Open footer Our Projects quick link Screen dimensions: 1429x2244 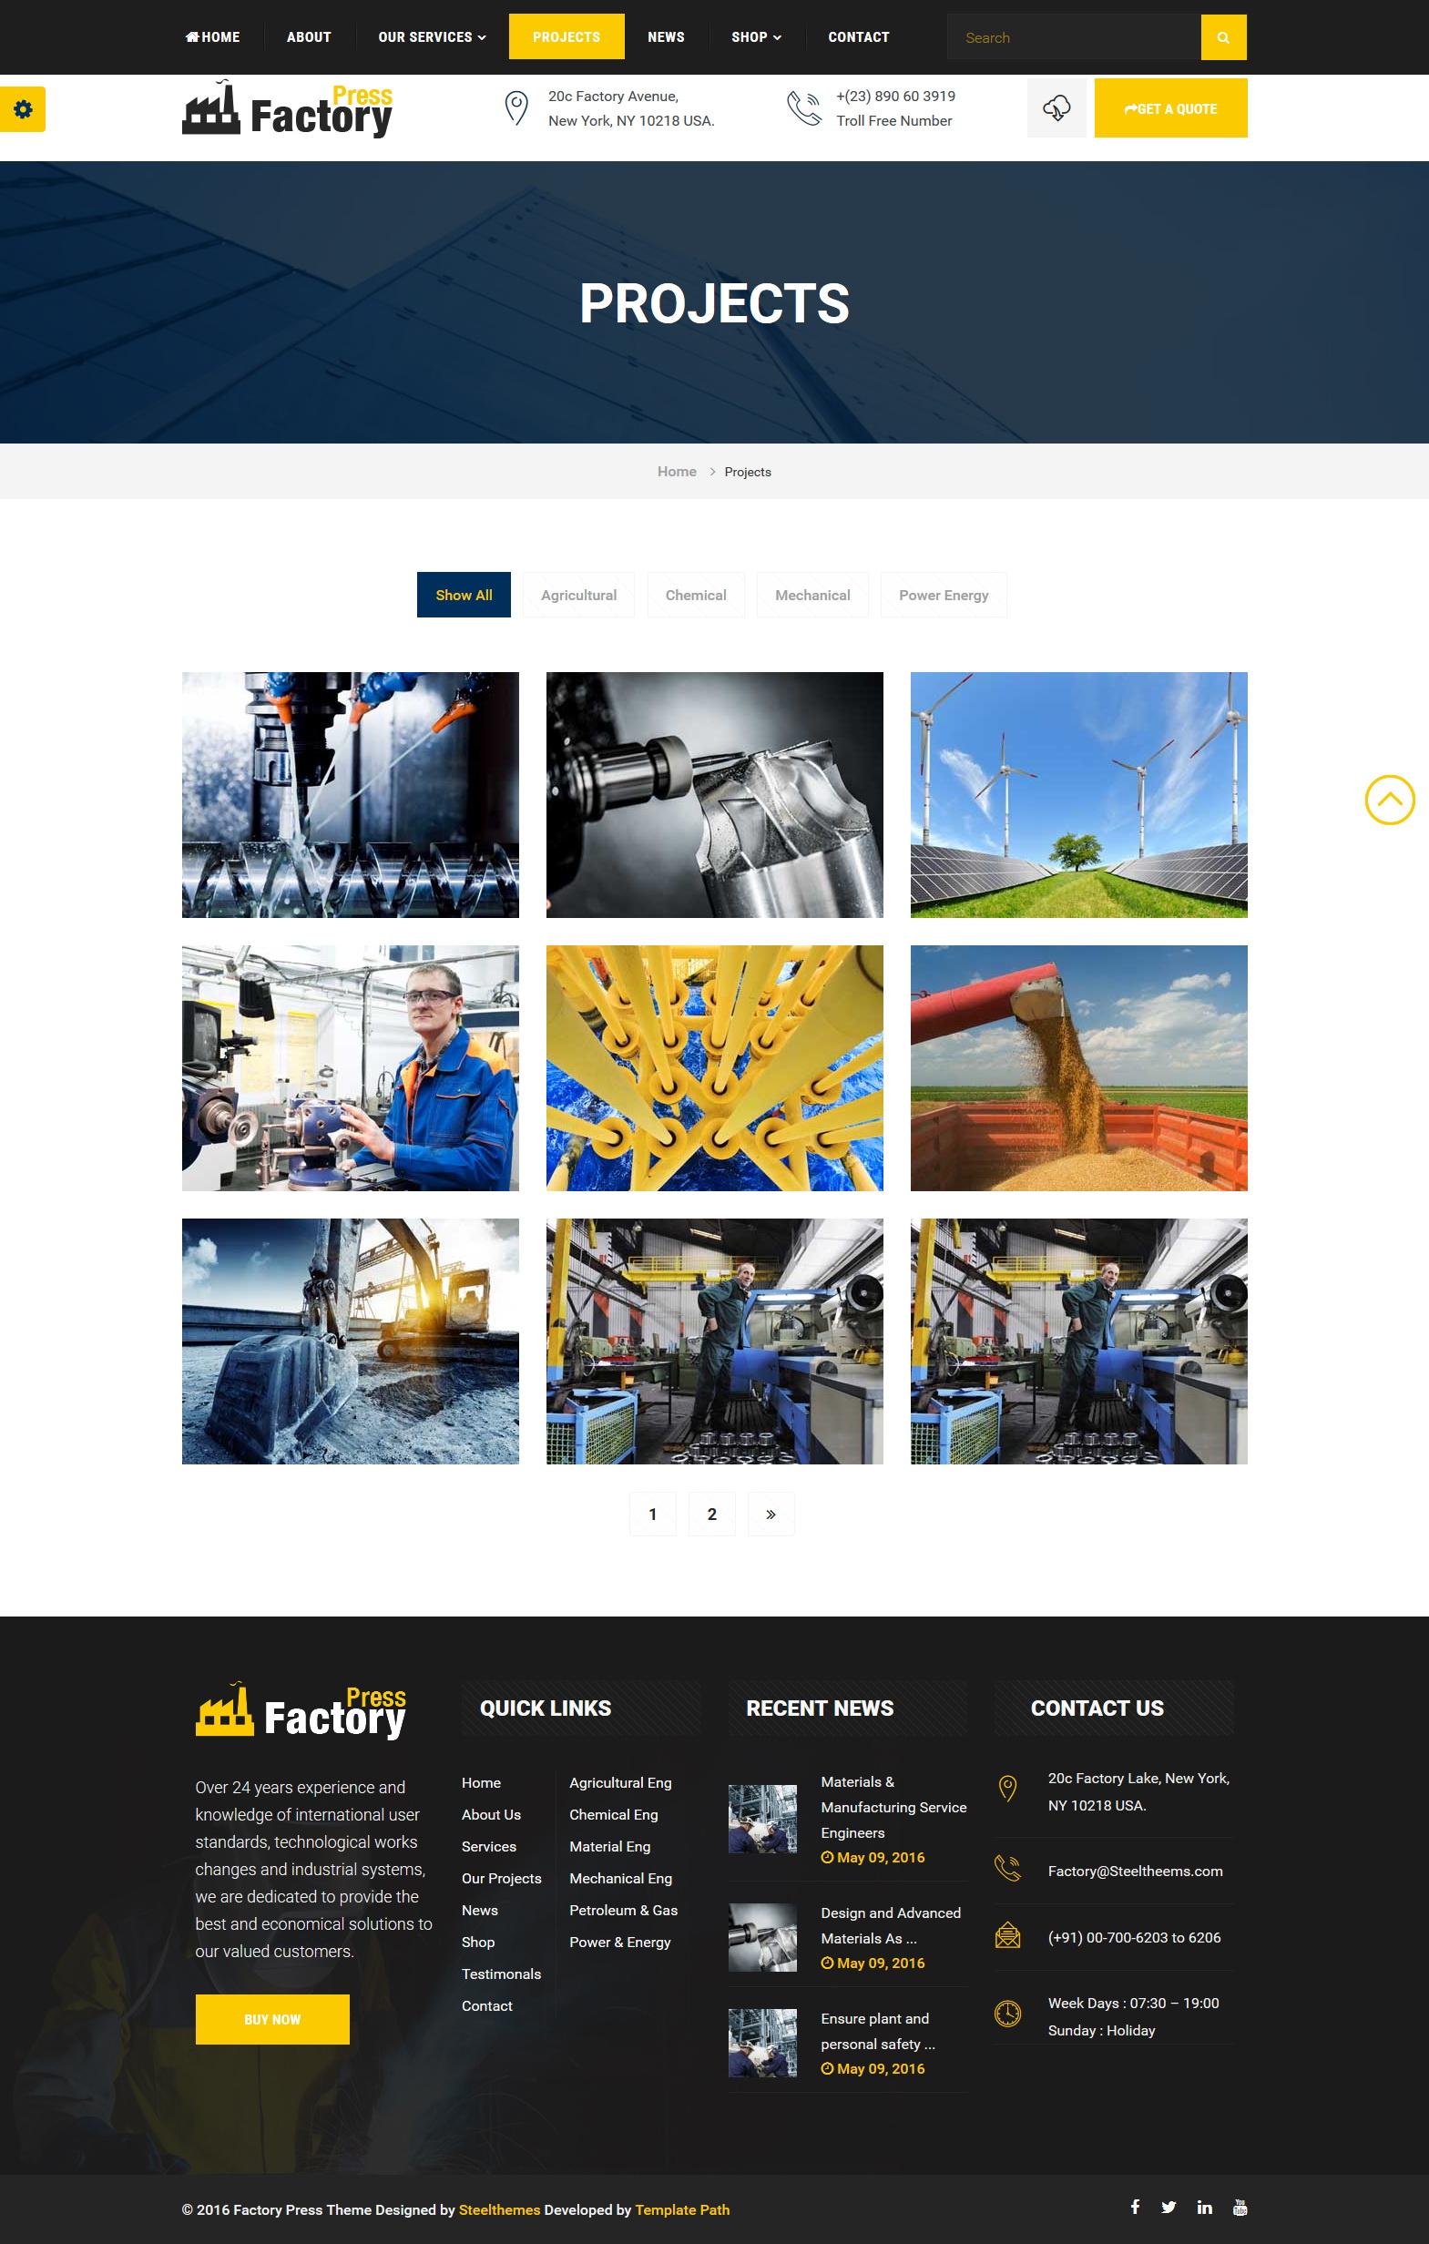[x=502, y=1879]
